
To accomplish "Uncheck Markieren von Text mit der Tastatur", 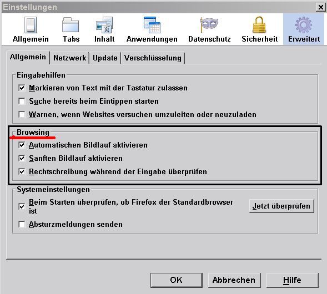I will coord(22,88).
